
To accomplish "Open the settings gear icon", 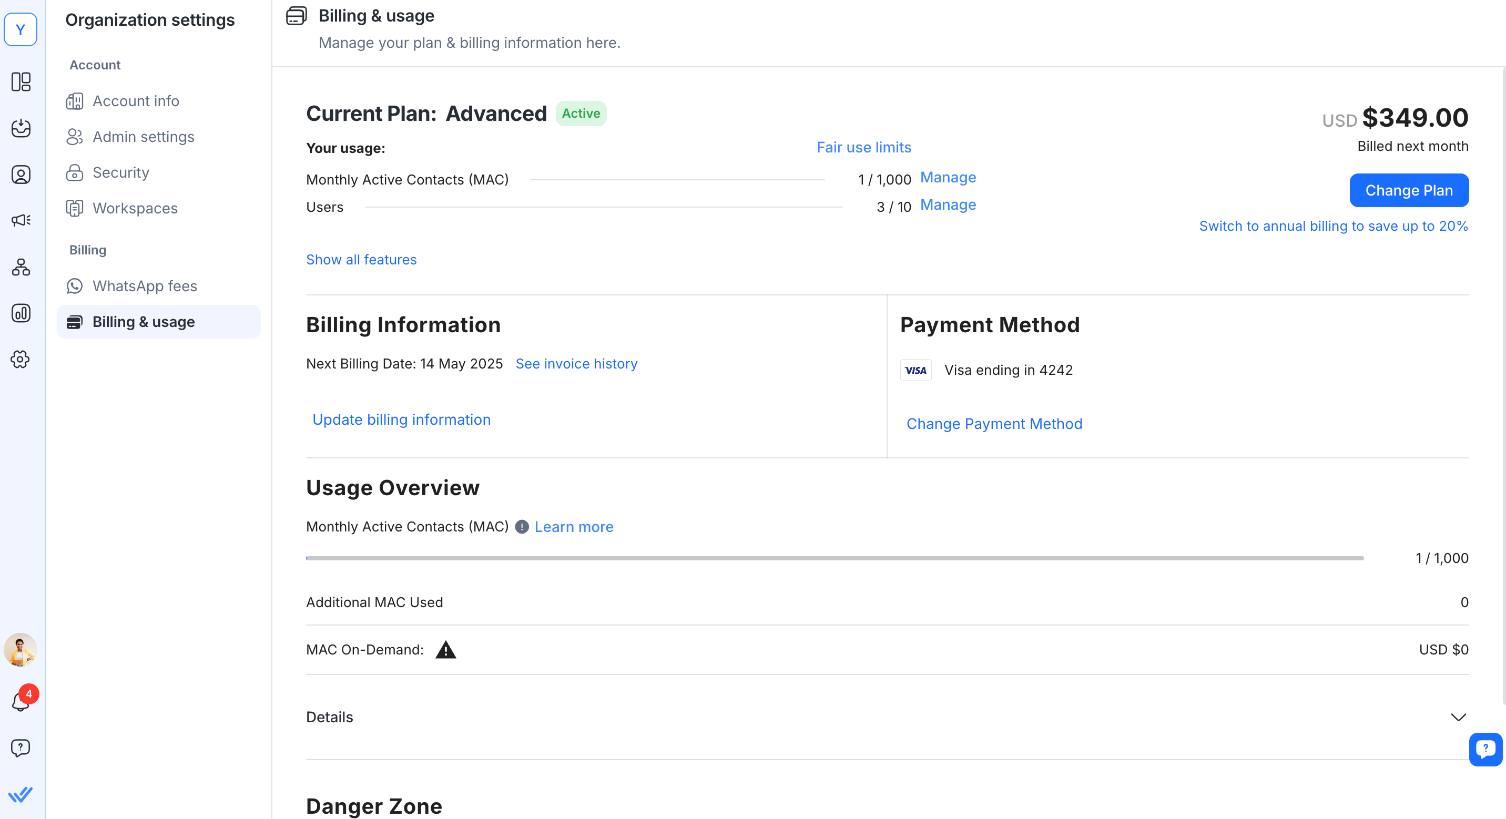I will [x=21, y=359].
